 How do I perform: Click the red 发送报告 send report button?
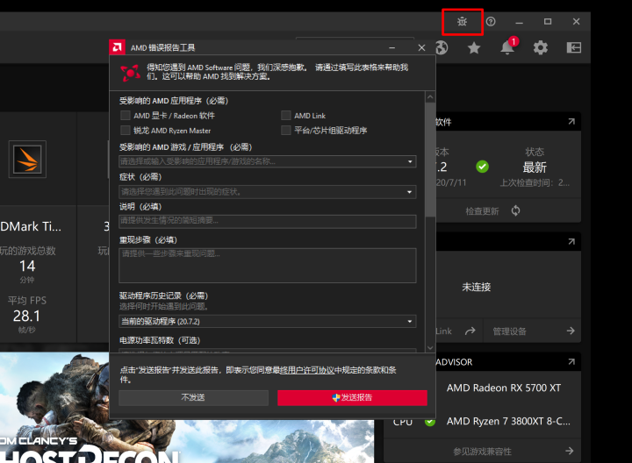coord(352,398)
